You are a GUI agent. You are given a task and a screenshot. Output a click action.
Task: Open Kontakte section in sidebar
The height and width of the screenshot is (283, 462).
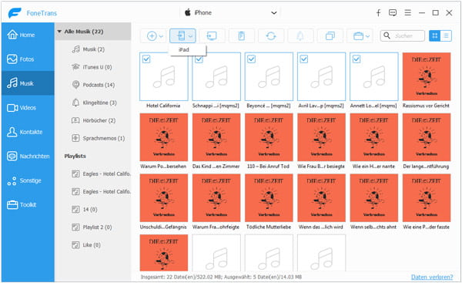click(28, 132)
